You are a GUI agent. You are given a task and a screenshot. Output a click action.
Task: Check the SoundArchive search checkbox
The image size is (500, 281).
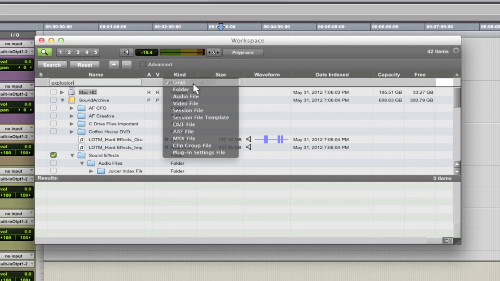(x=54, y=100)
